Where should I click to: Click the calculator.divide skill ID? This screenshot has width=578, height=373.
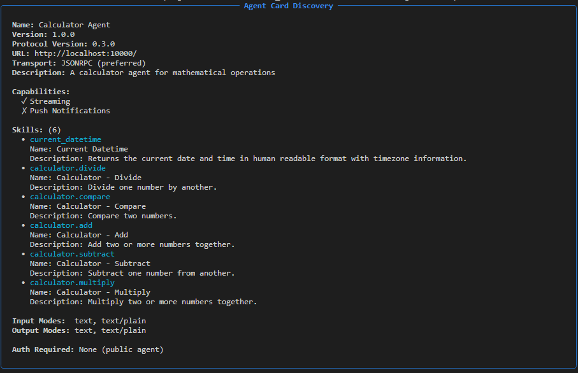pos(68,168)
